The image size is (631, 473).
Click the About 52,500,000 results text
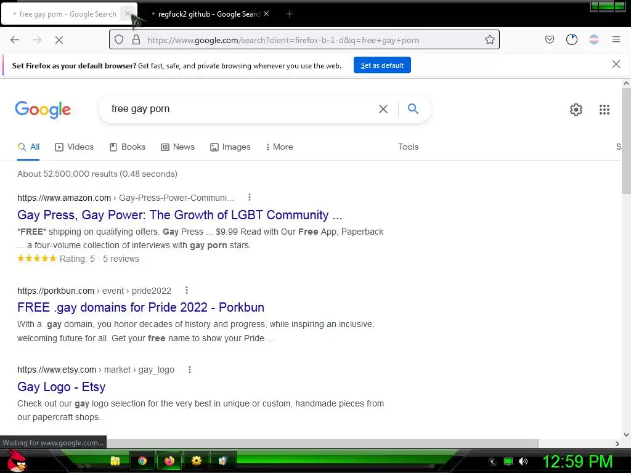pyautogui.click(x=97, y=174)
